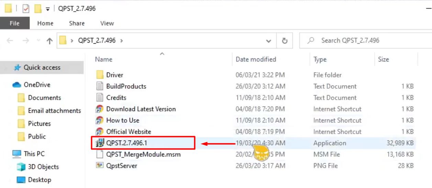Open Documents folder in navigation pane
The height and width of the screenshot is (188, 432).
point(44,98)
